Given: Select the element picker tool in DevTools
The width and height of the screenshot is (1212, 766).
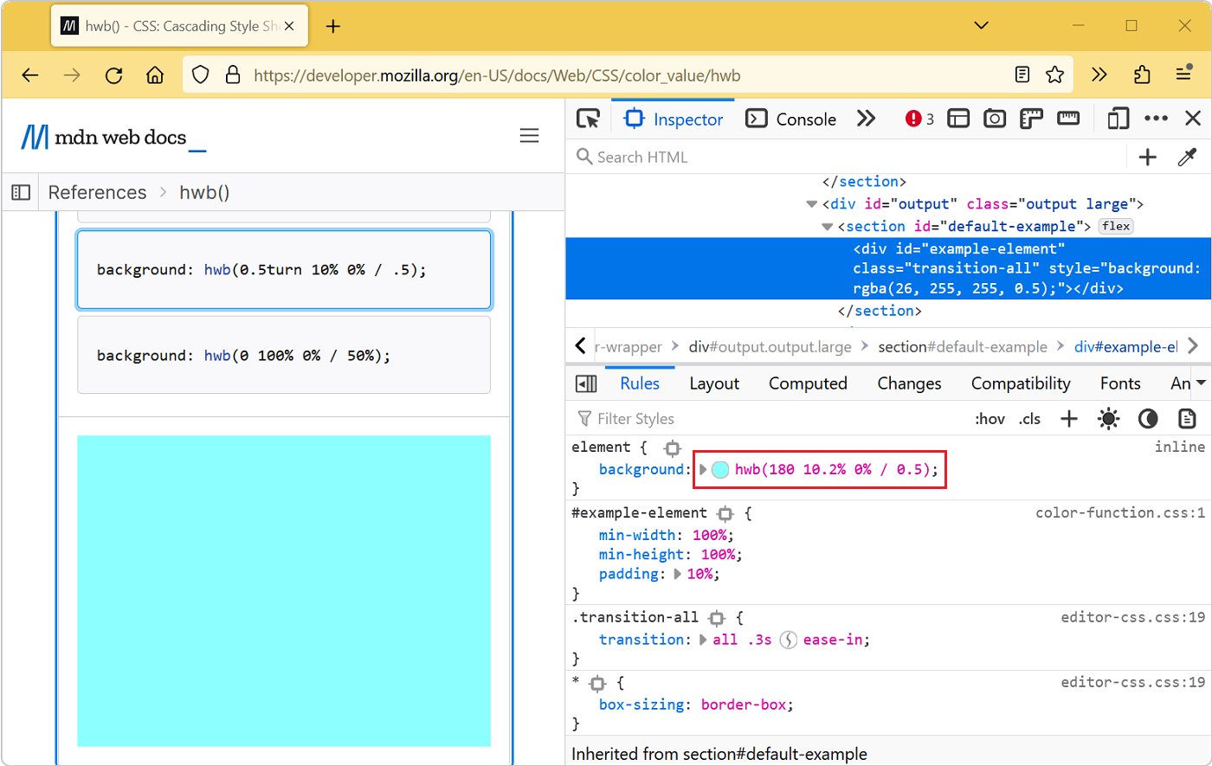Looking at the screenshot, I should pyautogui.click(x=589, y=119).
